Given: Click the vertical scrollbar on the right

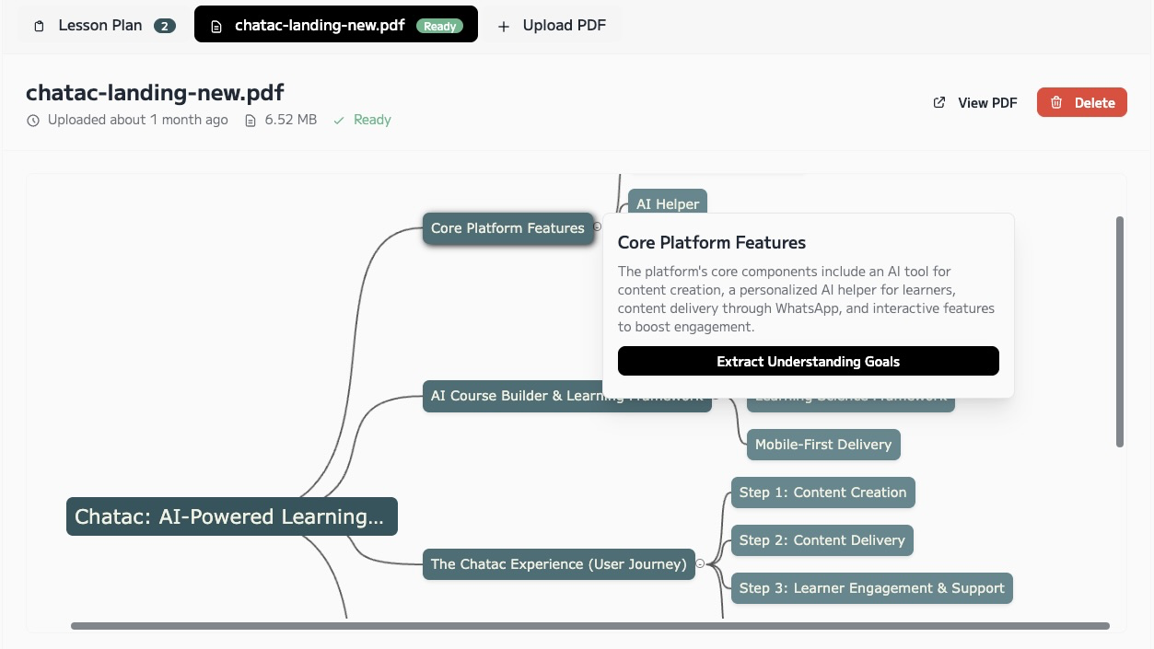Looking at the screenshot, I should (1121, 331).
